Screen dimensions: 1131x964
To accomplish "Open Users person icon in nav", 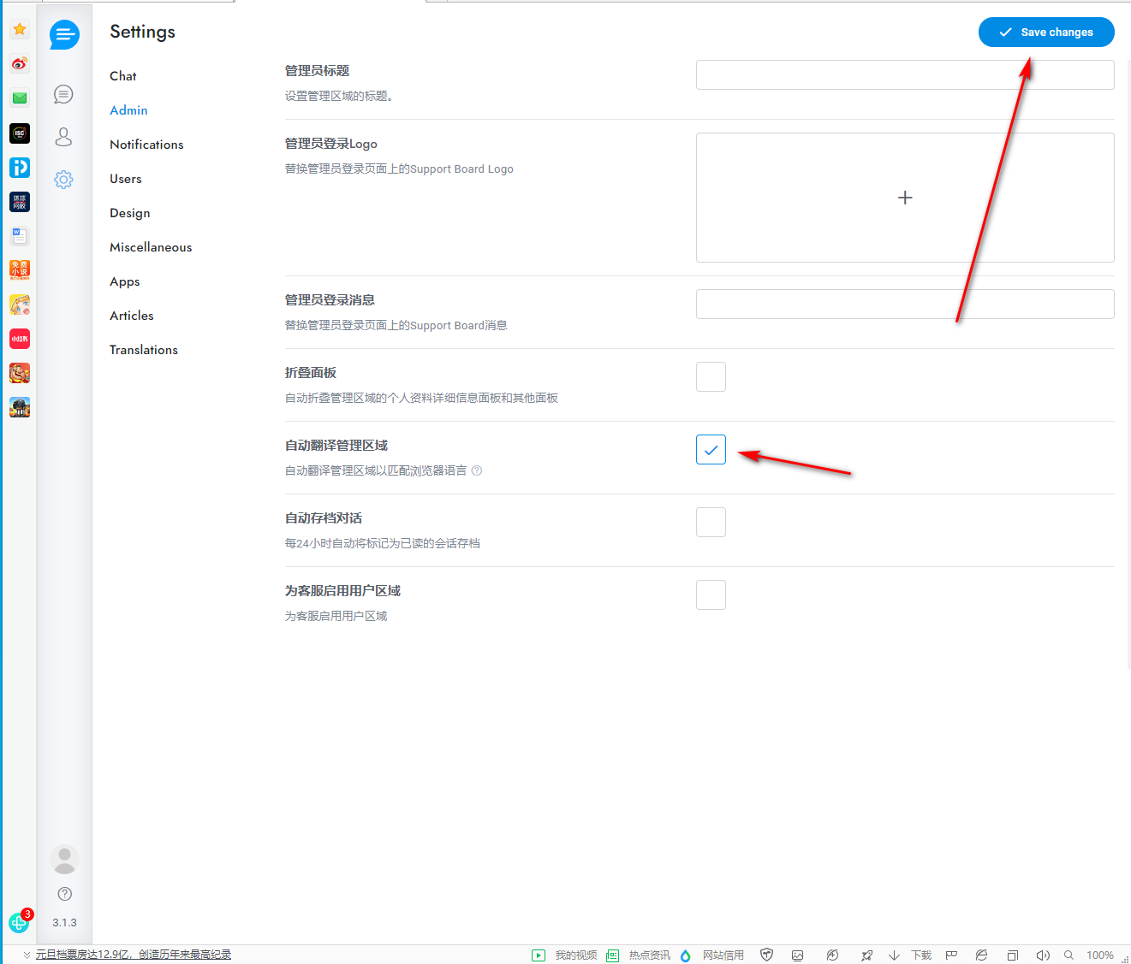I will coord(63,137).
